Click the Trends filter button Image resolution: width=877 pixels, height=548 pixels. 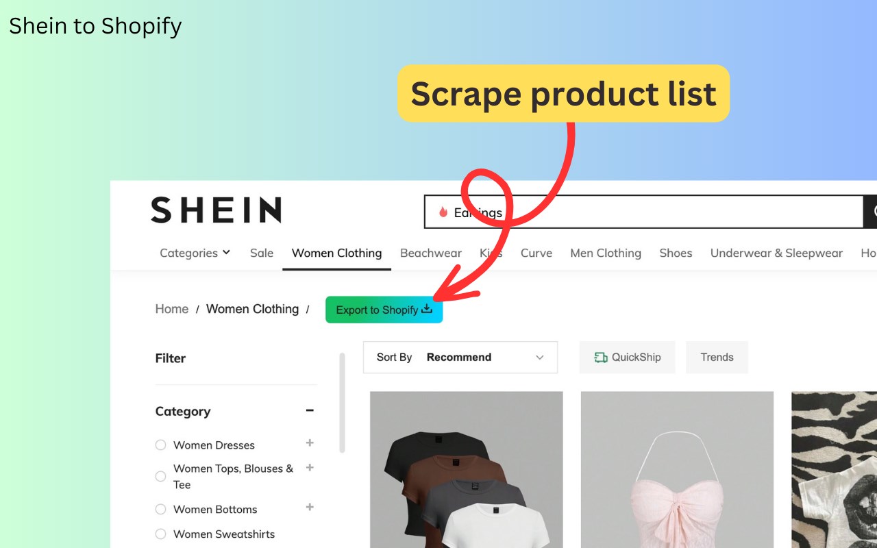(717, 357)
